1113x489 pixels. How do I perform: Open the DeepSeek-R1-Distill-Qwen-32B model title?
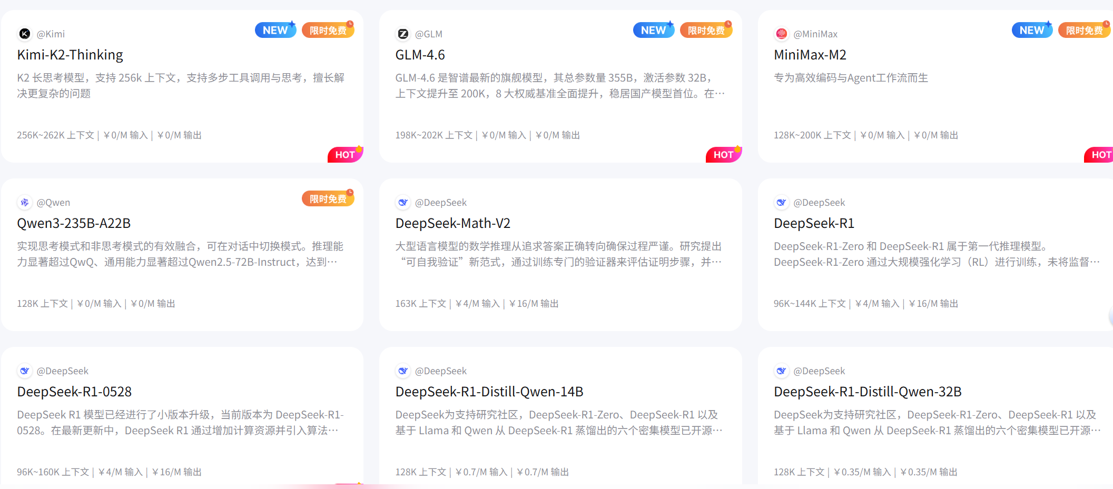click(868, 392)
